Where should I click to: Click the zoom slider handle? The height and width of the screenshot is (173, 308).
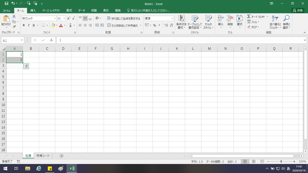281,161
